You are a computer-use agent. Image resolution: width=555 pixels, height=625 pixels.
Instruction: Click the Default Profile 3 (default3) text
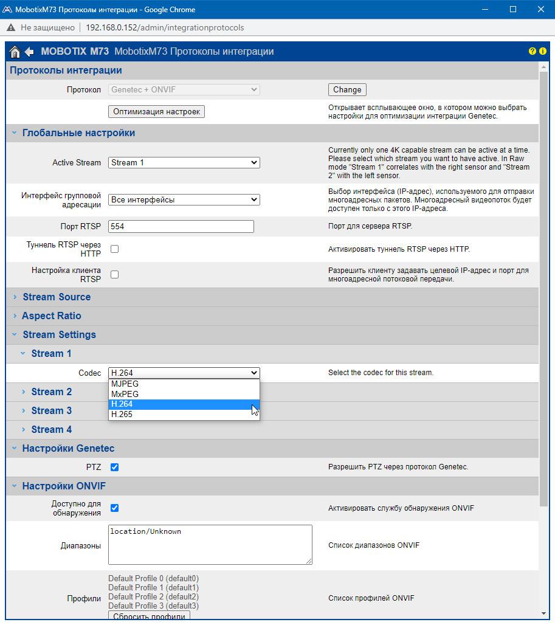[153, 606]
